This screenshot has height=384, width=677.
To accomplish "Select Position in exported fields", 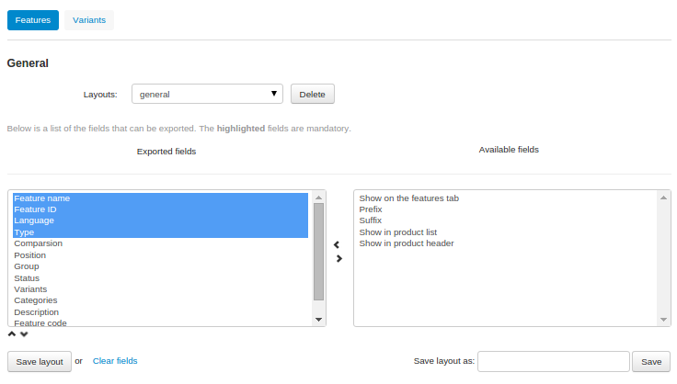I will [160, 255].
